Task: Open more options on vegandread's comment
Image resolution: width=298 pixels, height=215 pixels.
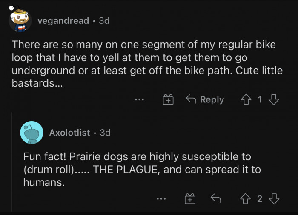Action: point(139,100)
